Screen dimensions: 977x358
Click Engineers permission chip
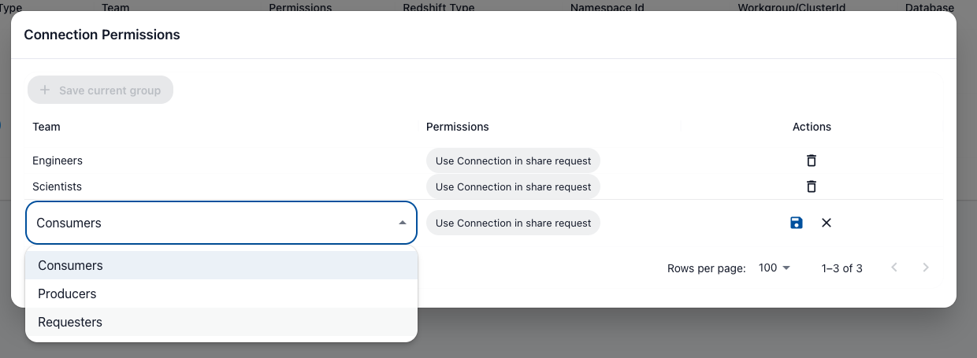click(x=513, y=161)
